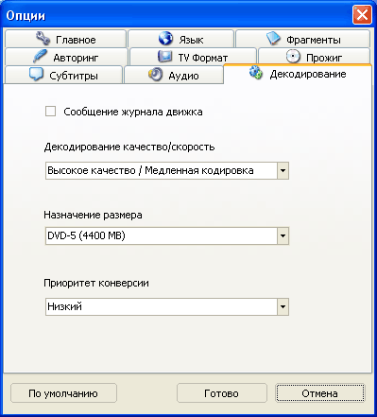Click the blue tag icon on Фрагменты tab
The width and height of the screenshot is (377, 417).
[273, 39]
